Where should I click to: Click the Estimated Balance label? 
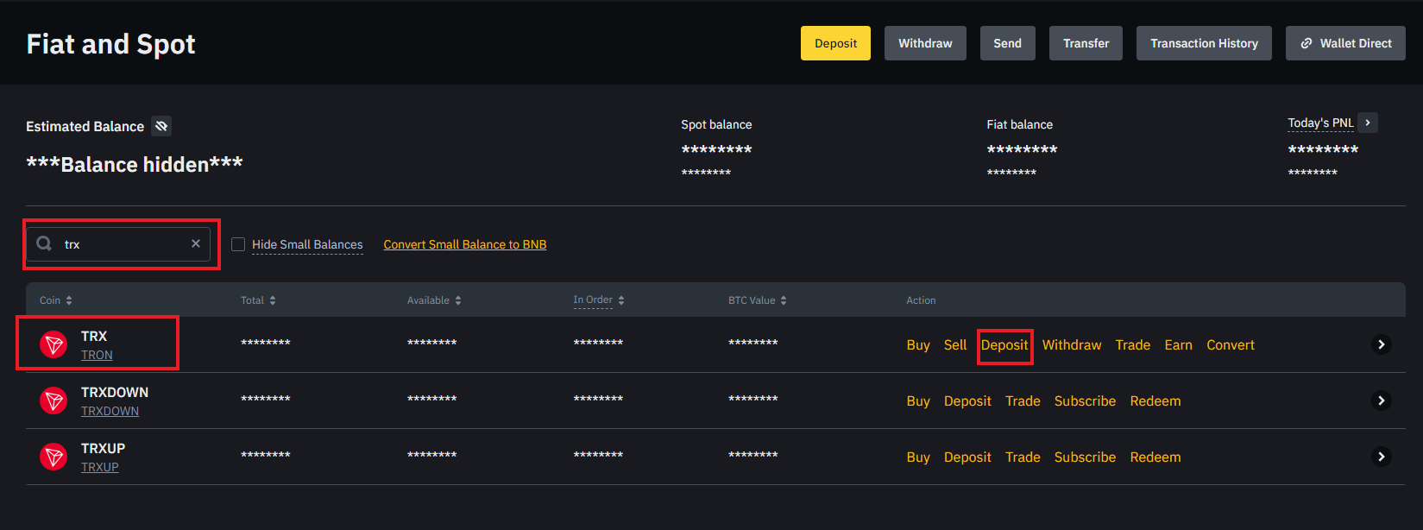coord(85,126)
